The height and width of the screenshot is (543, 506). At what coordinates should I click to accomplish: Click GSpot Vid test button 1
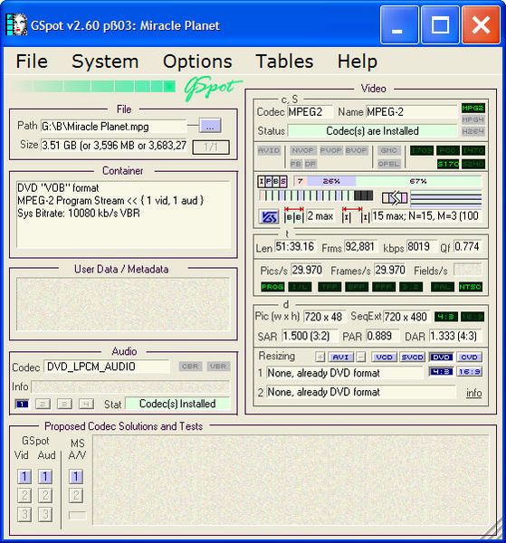click(x=24, y=477)
